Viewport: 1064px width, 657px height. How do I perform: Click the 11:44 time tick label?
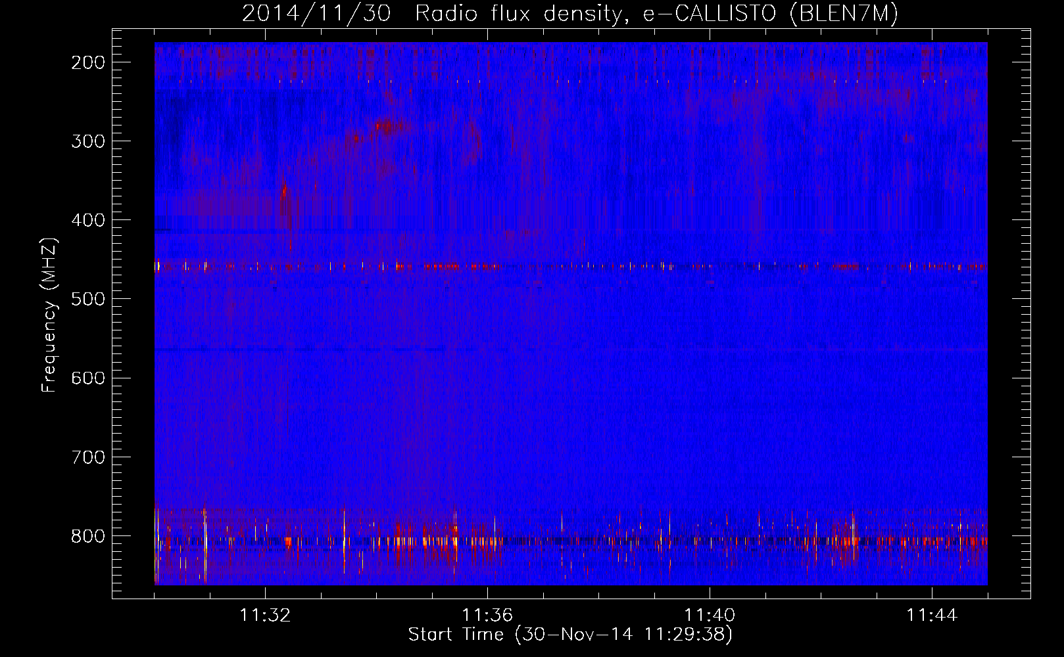pos(932,616)
